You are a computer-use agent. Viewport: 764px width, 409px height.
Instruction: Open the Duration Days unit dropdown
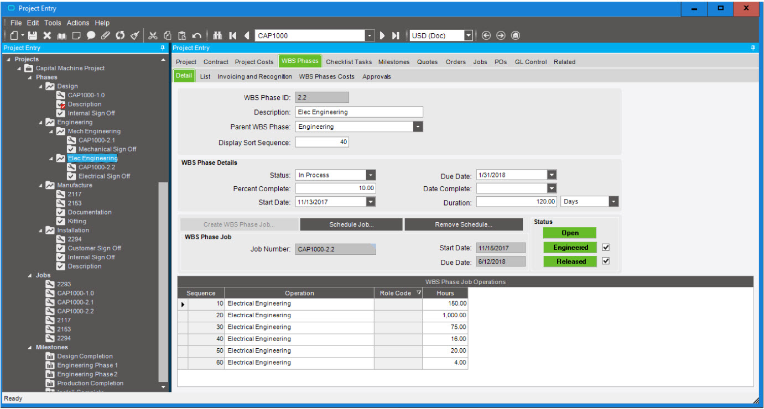(x=614, y=202)
